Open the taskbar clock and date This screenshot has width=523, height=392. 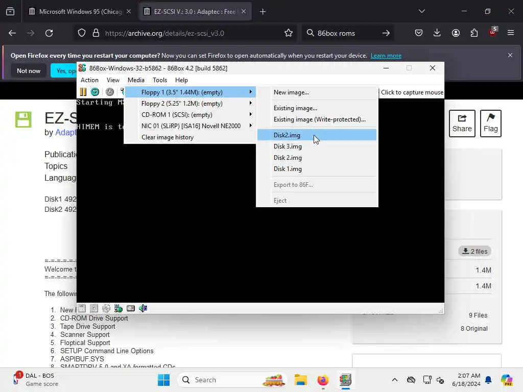(466, 380)
